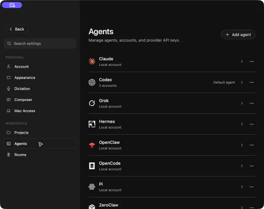Expand the Pi agent chevron
The width and height of the screenshot is (264, 209).
[242, 187]
